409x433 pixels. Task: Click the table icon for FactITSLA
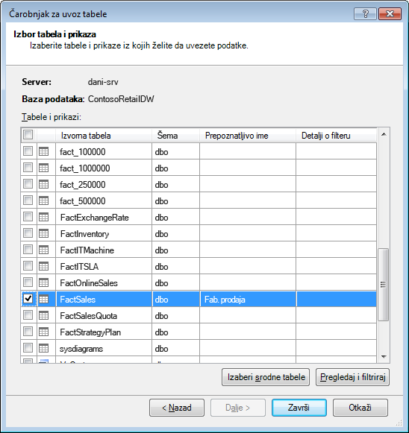click(44, 266)
